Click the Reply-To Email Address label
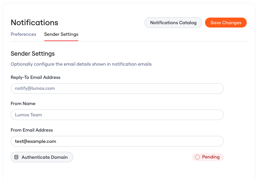The height and width of the screenshot is (180, 260). click(x=36, y=77)
